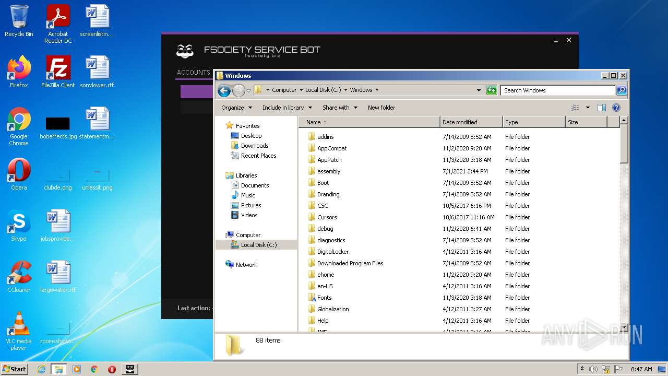Sort by the Type column header
The height and width of the screenshot is (376, 668).
click(x=534, y=122)
